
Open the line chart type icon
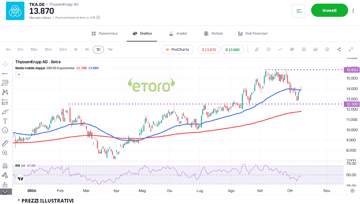pos(280,49)
